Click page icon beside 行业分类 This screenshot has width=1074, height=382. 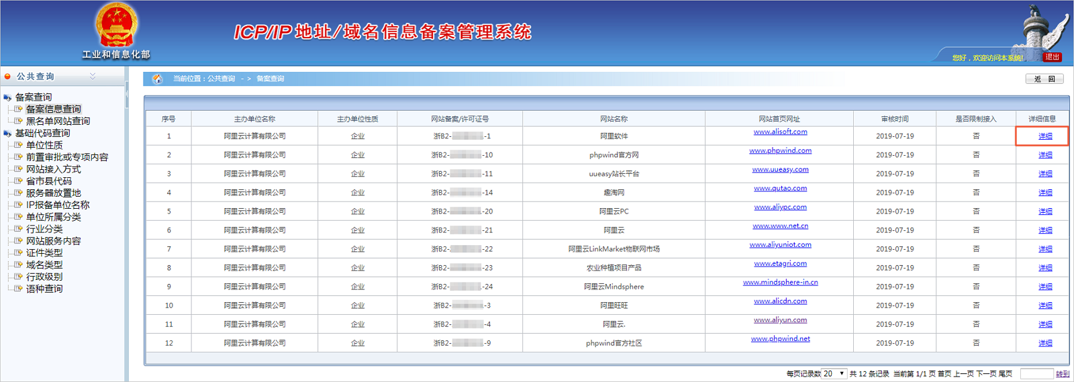click(18, 229)
